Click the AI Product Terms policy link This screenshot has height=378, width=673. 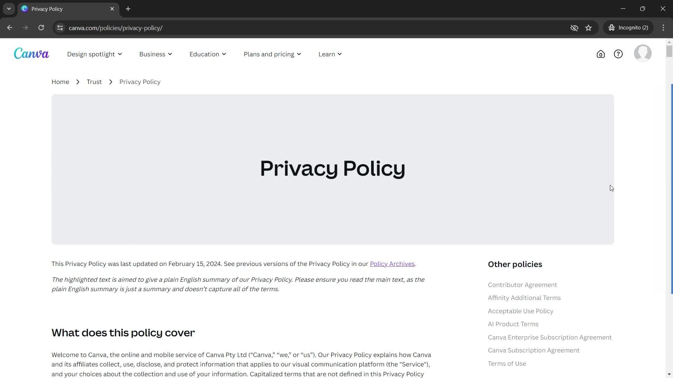(513, 323)
